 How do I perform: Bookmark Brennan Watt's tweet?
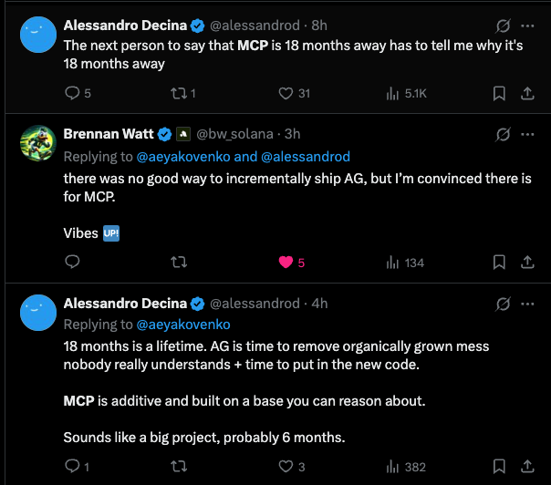[x=499, y=263]
